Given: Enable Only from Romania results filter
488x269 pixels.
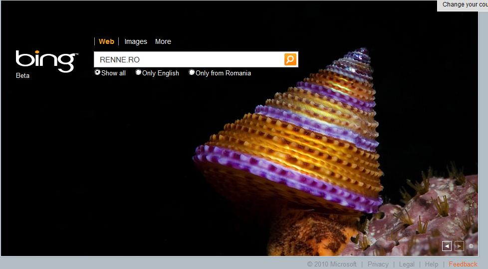Looking at the screenshot, I should (192, 72).
